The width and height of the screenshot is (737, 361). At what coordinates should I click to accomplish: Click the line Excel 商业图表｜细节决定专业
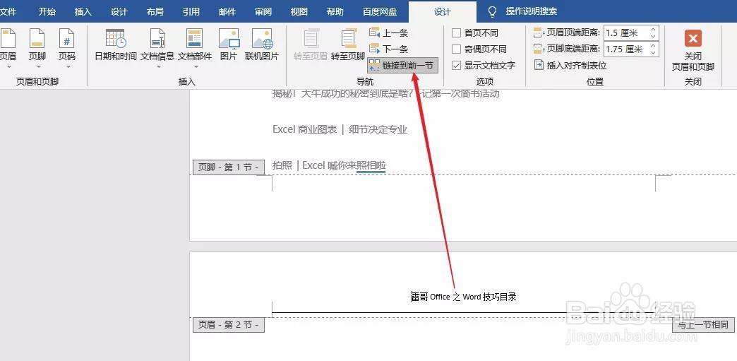point(340,129)
